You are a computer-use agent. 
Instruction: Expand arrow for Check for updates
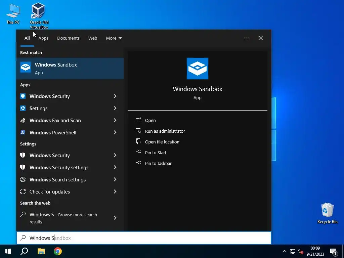click(x=115, y=191)
